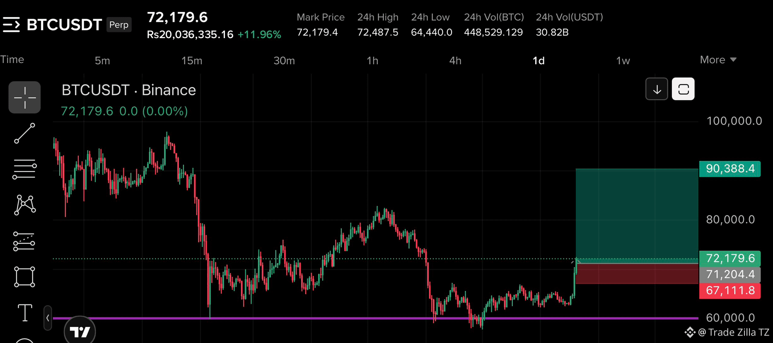Click the 72,179.6 current price axis label
773x343 pixels.
pos(730,258)
